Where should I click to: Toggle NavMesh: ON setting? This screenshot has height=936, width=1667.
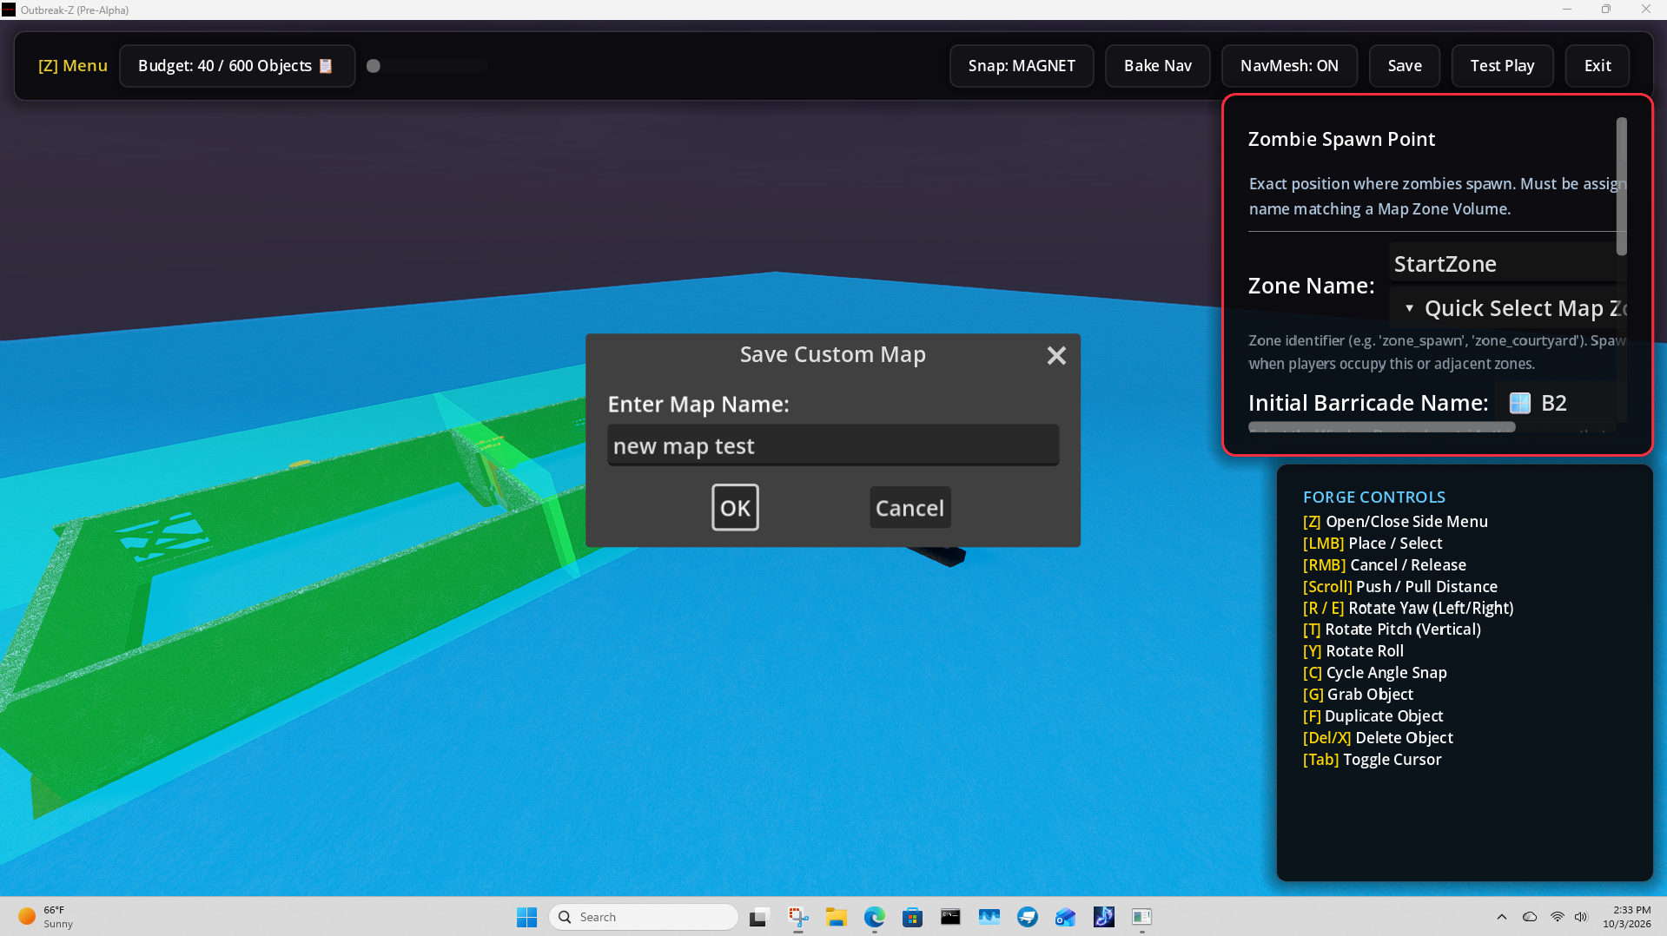(1289, 66)
